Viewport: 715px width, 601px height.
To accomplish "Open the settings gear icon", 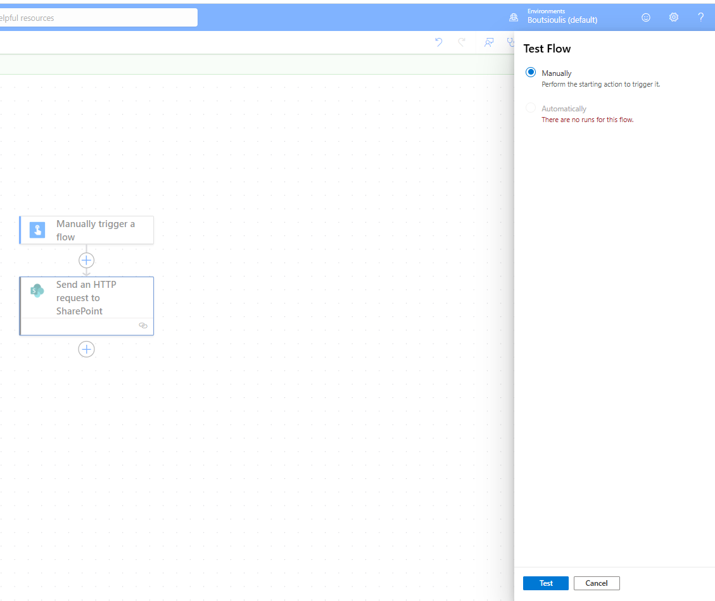I will click(x=674, y=18).
